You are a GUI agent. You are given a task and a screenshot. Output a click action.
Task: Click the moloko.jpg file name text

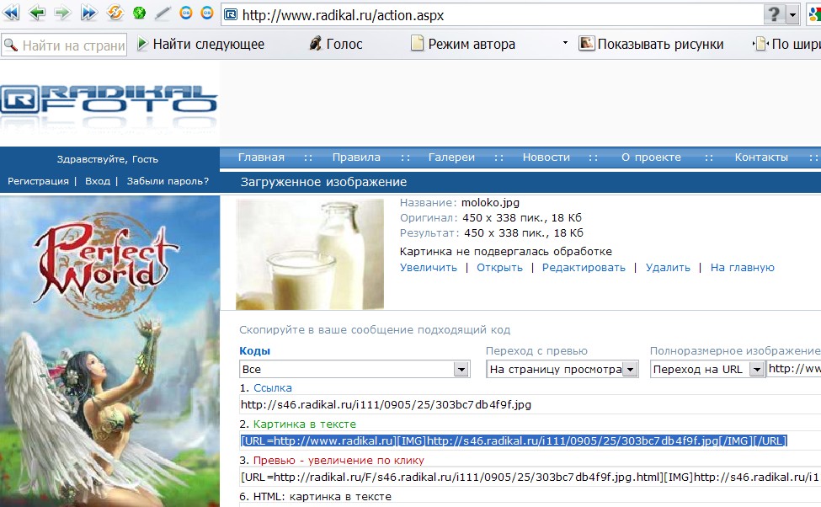coord(490,203)
